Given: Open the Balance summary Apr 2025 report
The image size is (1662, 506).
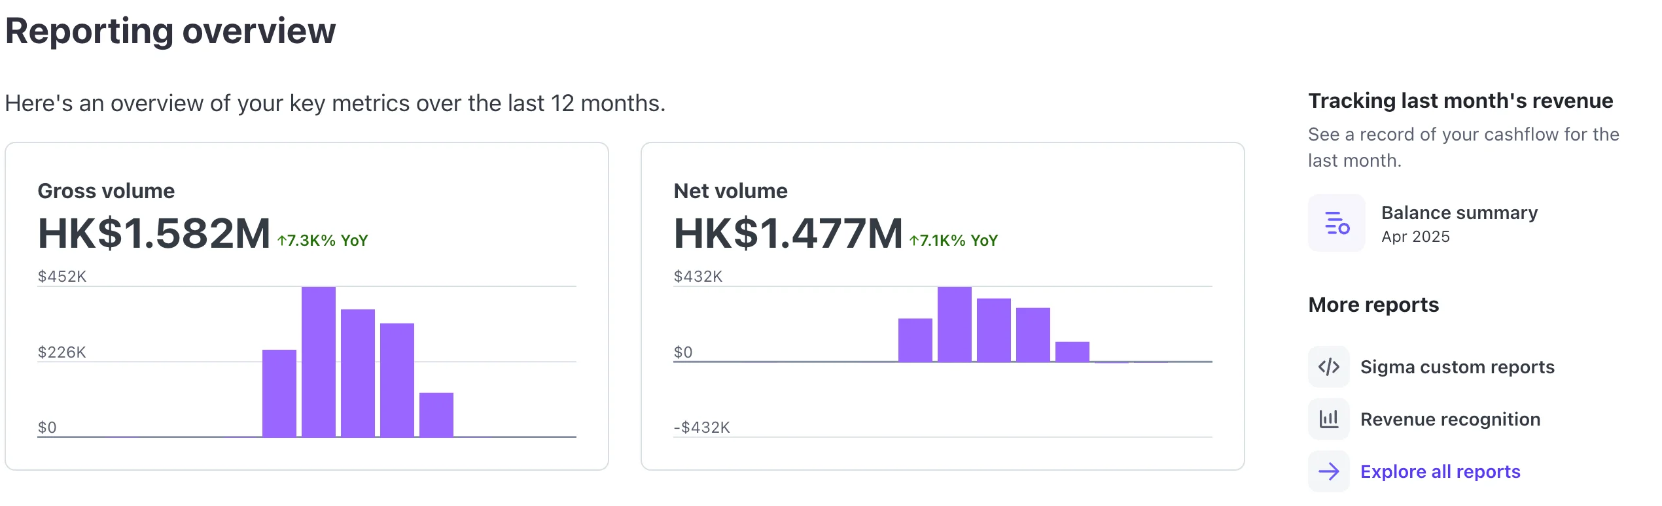Looking at the screenshot, I should coord(1459,224).
